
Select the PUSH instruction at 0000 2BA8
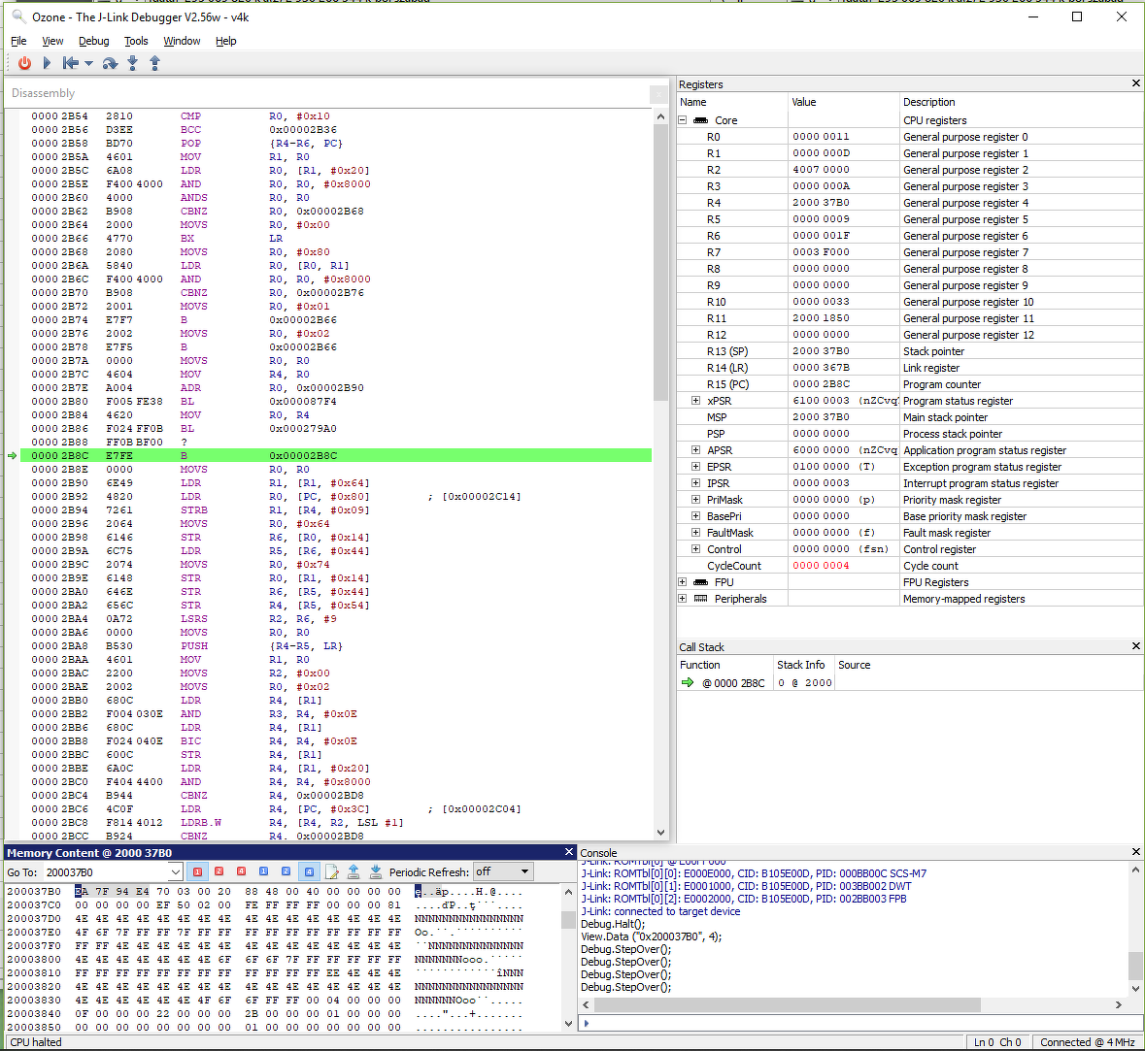tap(336, 646)
